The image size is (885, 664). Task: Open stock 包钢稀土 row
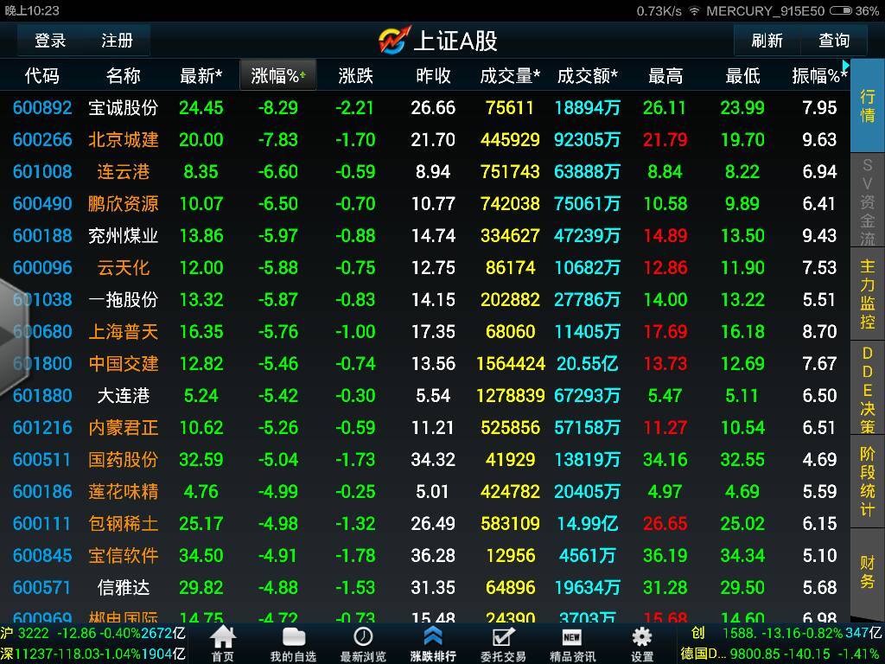click(425, 523)
